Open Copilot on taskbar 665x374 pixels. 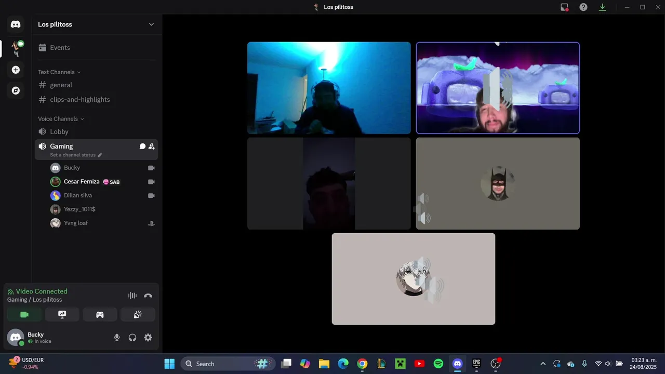[x=305, y=364]
